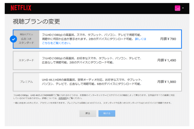Image resolution: width=194 pixels, height=129 pixels.
Task: Select the 広告つきスタンダード plan card
Action: 97,39
